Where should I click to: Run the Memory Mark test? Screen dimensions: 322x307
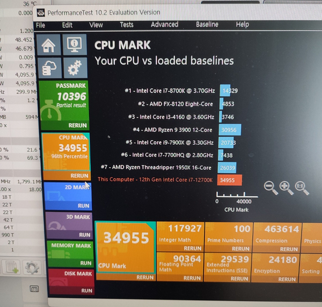[86, 263]
